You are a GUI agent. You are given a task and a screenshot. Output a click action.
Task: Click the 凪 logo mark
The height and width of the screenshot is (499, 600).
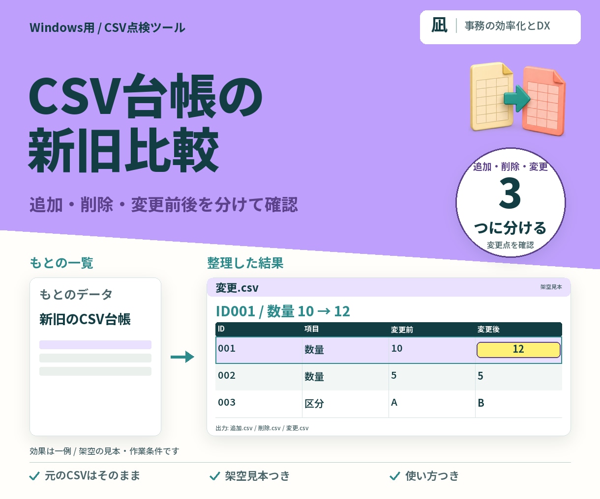click(x=439, y=26)
